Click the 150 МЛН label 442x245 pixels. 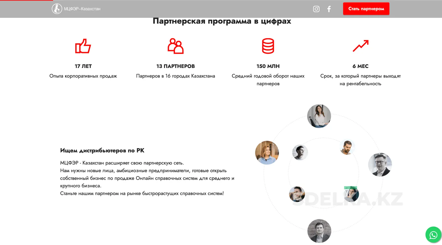[268, 66]
